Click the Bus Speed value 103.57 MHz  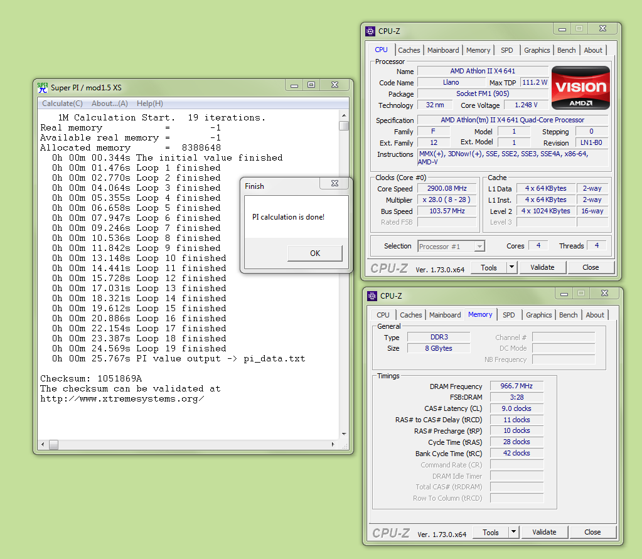[x=447, y=211]
